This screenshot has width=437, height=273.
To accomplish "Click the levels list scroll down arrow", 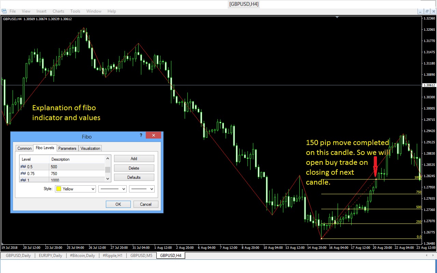I will point(108,178).
